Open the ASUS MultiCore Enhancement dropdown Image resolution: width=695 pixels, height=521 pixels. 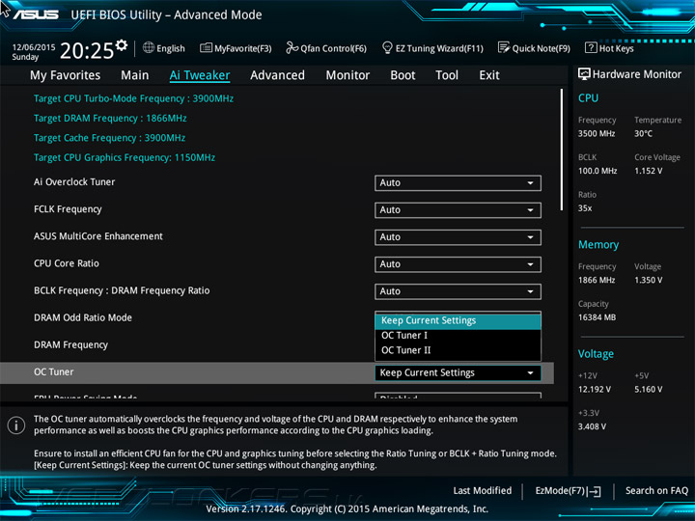[458, 237]
